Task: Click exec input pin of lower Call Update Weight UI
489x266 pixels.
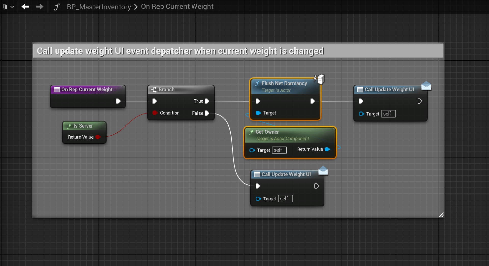Action: [258, 186]
